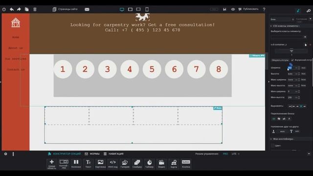
Task: Switch control mode to LITE
Action: [x=234, y=154]
